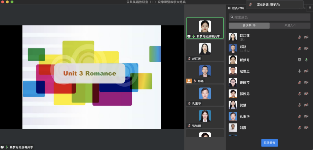Toggle the camera icon beside 郑路 in list
The image size is (313, 150).
(x=306, y=49)
